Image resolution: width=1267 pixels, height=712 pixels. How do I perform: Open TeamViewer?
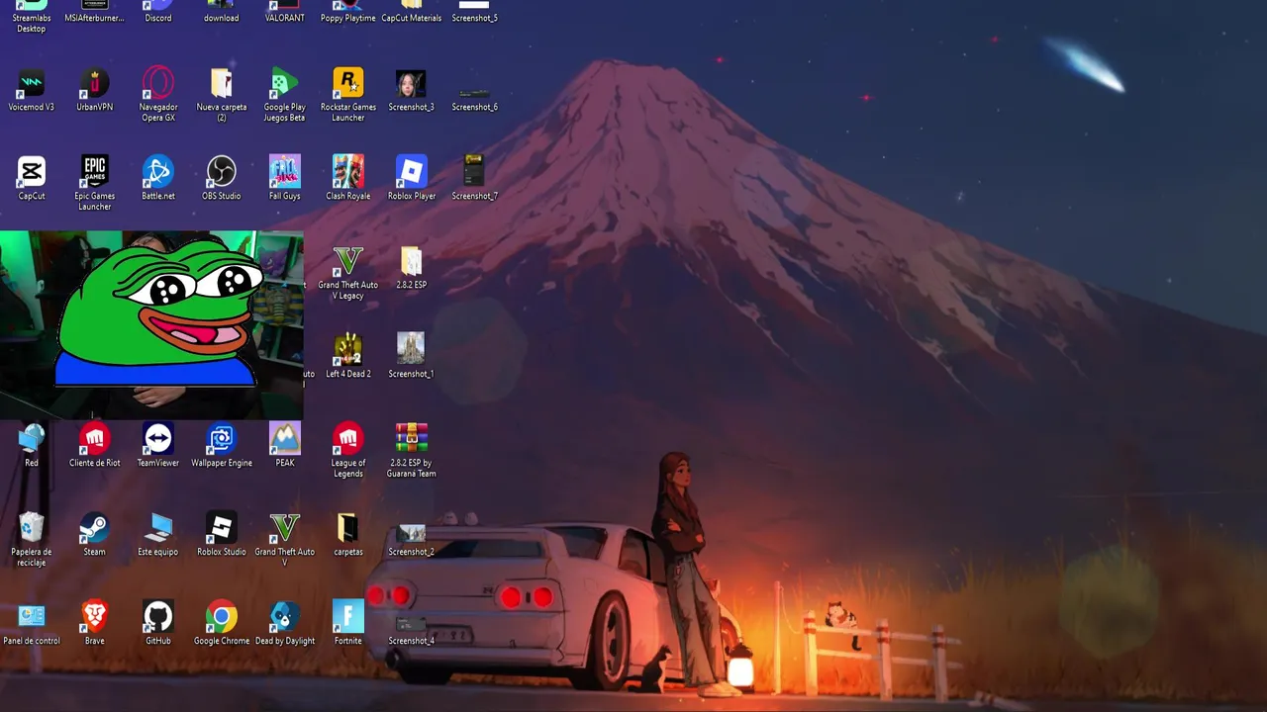tap(158, 445)
